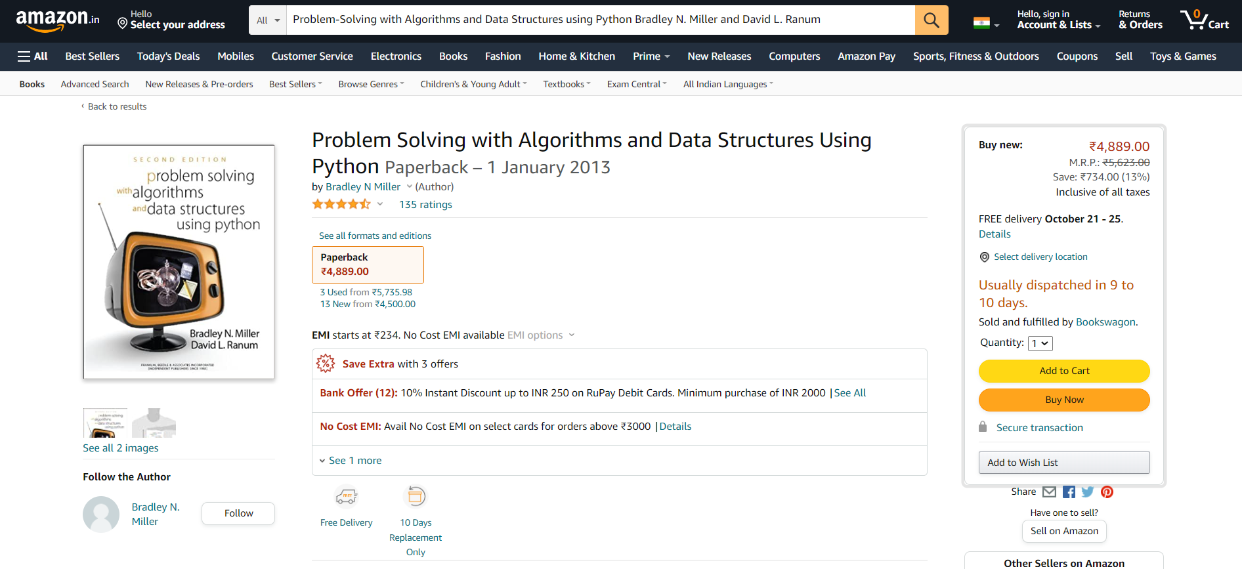The height and width of the screenshot is (569, 1242).
Task: Share on Twitter icon
Action: [1088, 492]
